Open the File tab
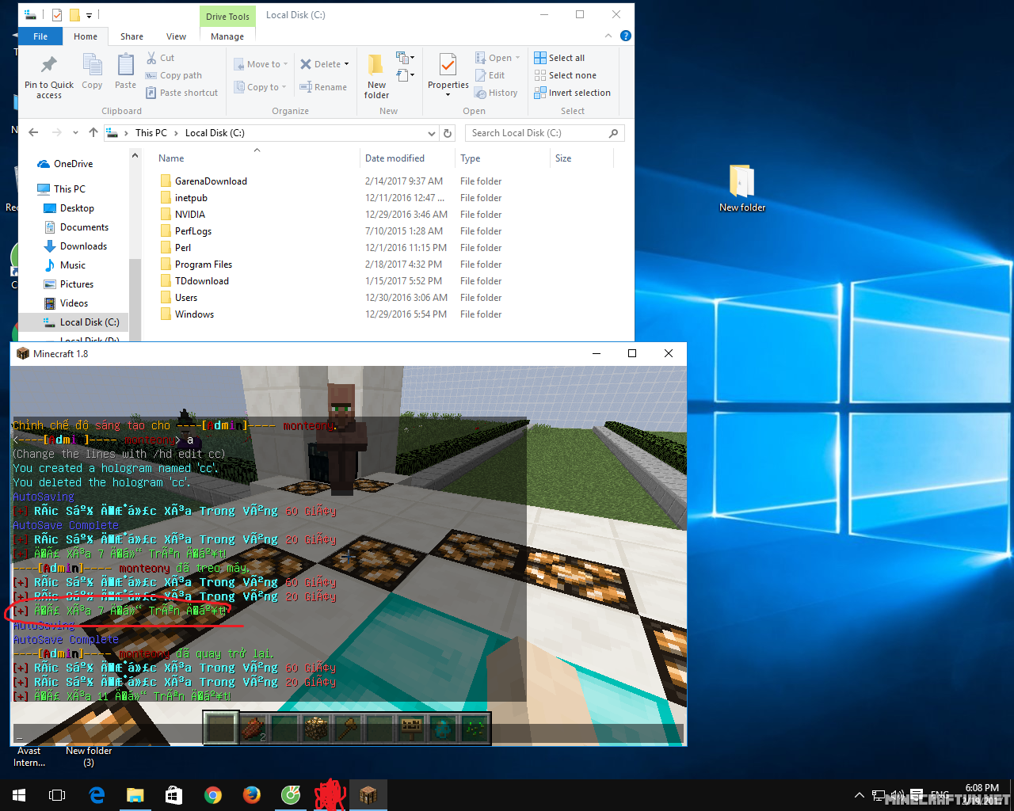 click(40, 36)
